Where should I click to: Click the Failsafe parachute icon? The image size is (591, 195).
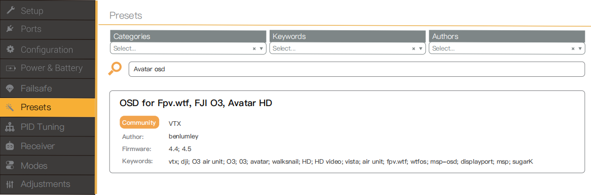(x=11, y=89)
